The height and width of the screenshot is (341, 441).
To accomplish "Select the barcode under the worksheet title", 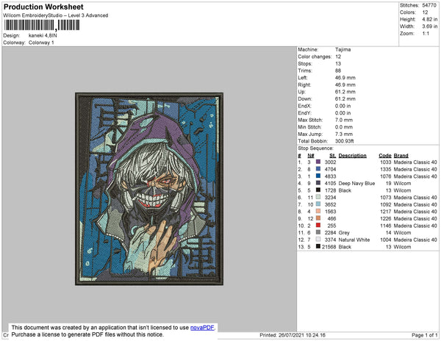I will click(42, 25).
